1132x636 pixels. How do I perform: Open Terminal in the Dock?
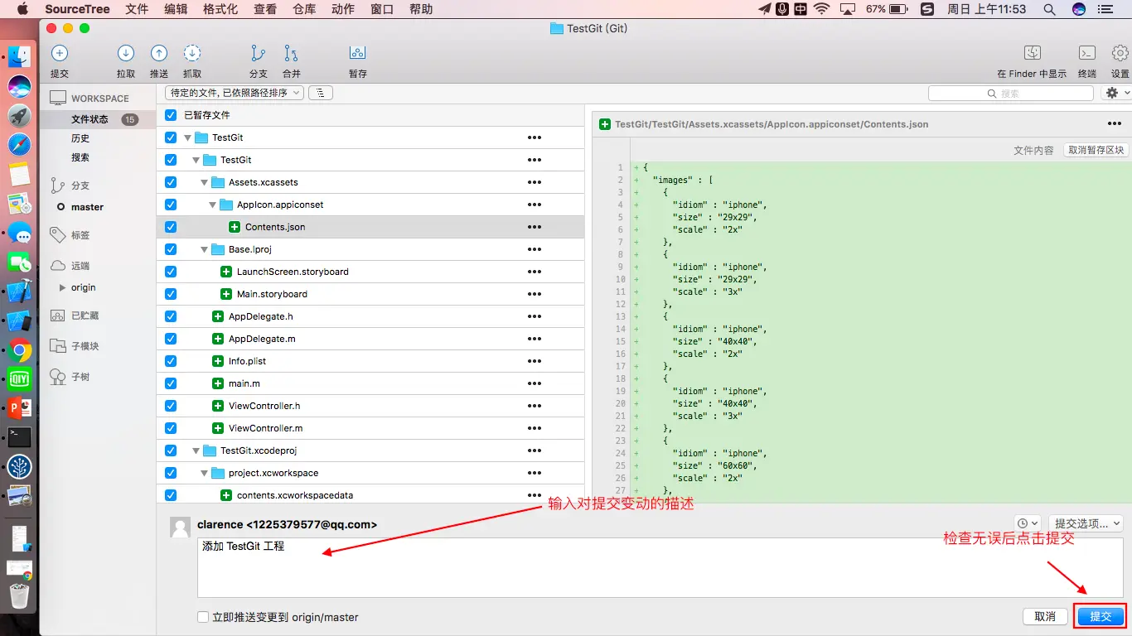coord(19,437)
